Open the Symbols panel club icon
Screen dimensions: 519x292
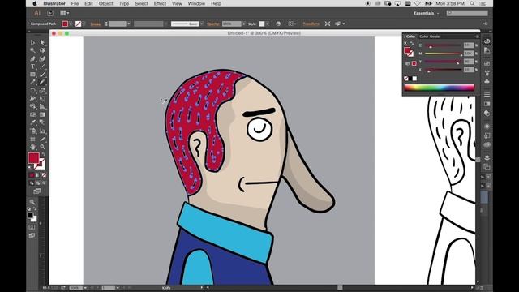click(x=487, y=81)
